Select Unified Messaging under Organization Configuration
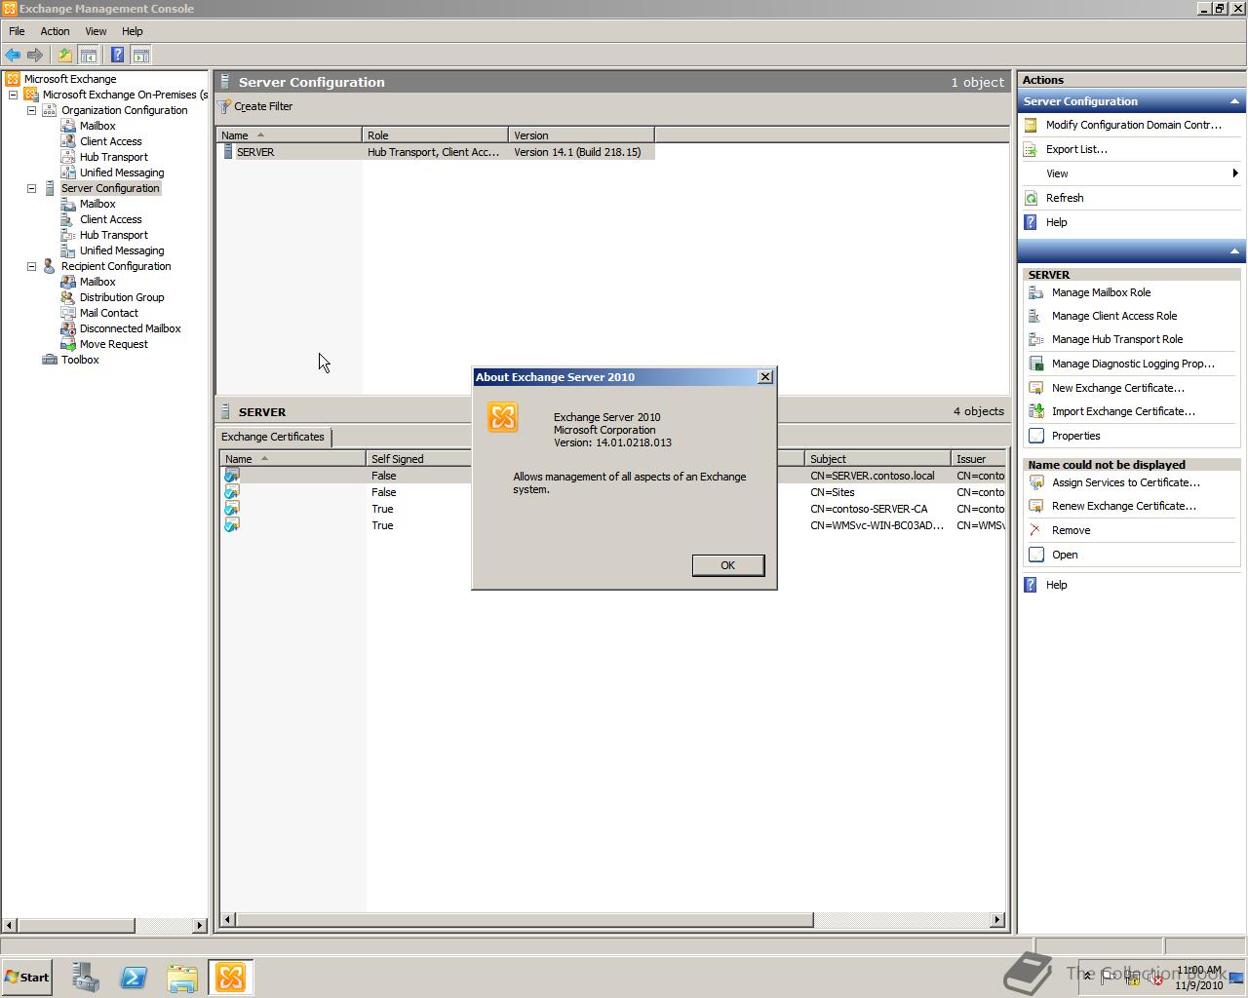Image resolution: width=1248 pixels, height=998 pixels. point(122,173)
